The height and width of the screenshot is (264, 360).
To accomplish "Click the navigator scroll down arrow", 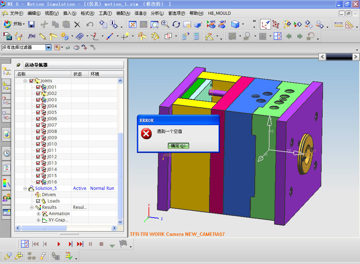I will click(120, 222).
